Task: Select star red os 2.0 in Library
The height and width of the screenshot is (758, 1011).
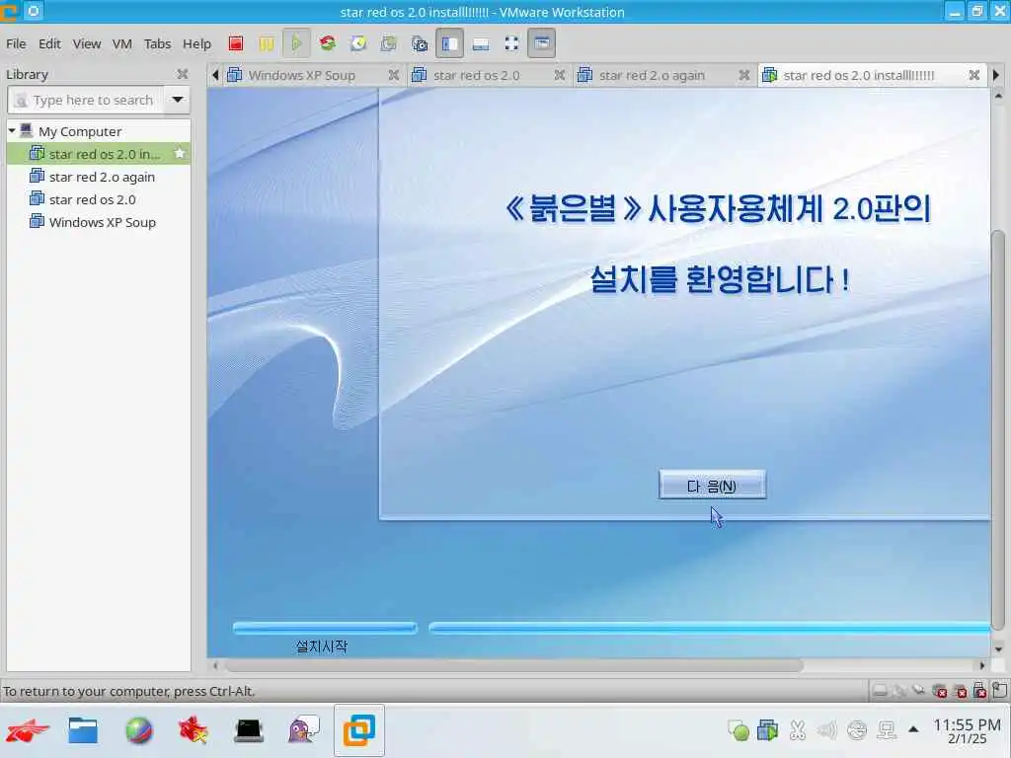Action: 99,199
